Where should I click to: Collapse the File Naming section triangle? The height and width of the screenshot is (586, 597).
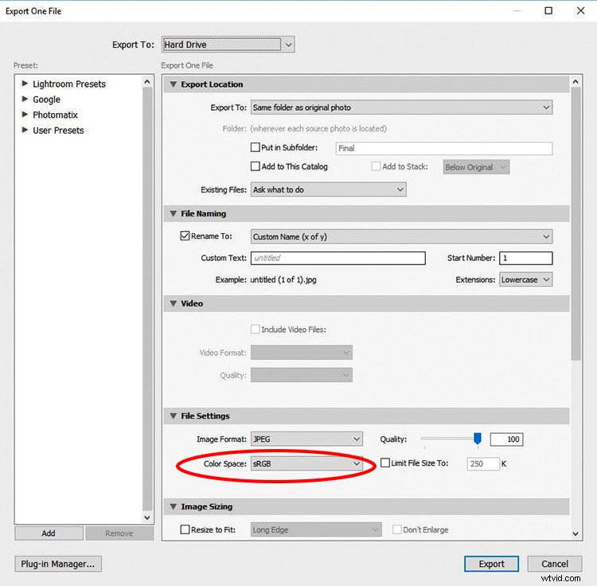click(x=173, y=213)
